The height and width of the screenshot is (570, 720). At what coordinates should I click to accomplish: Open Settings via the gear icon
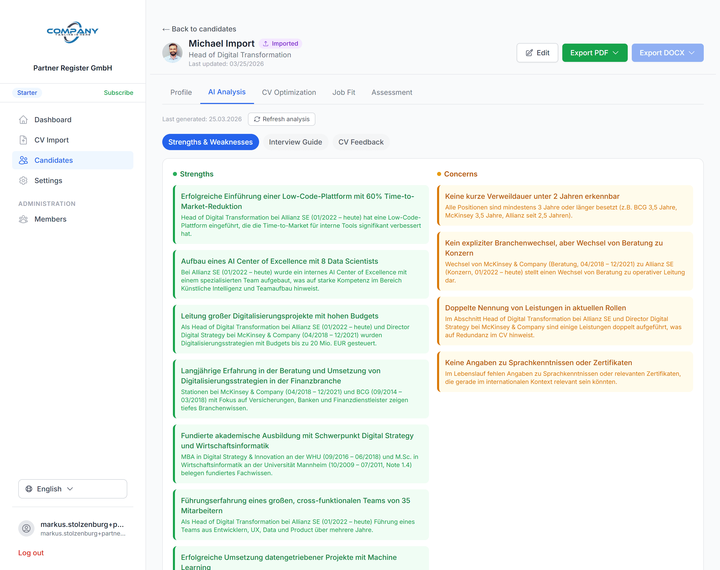23,180
